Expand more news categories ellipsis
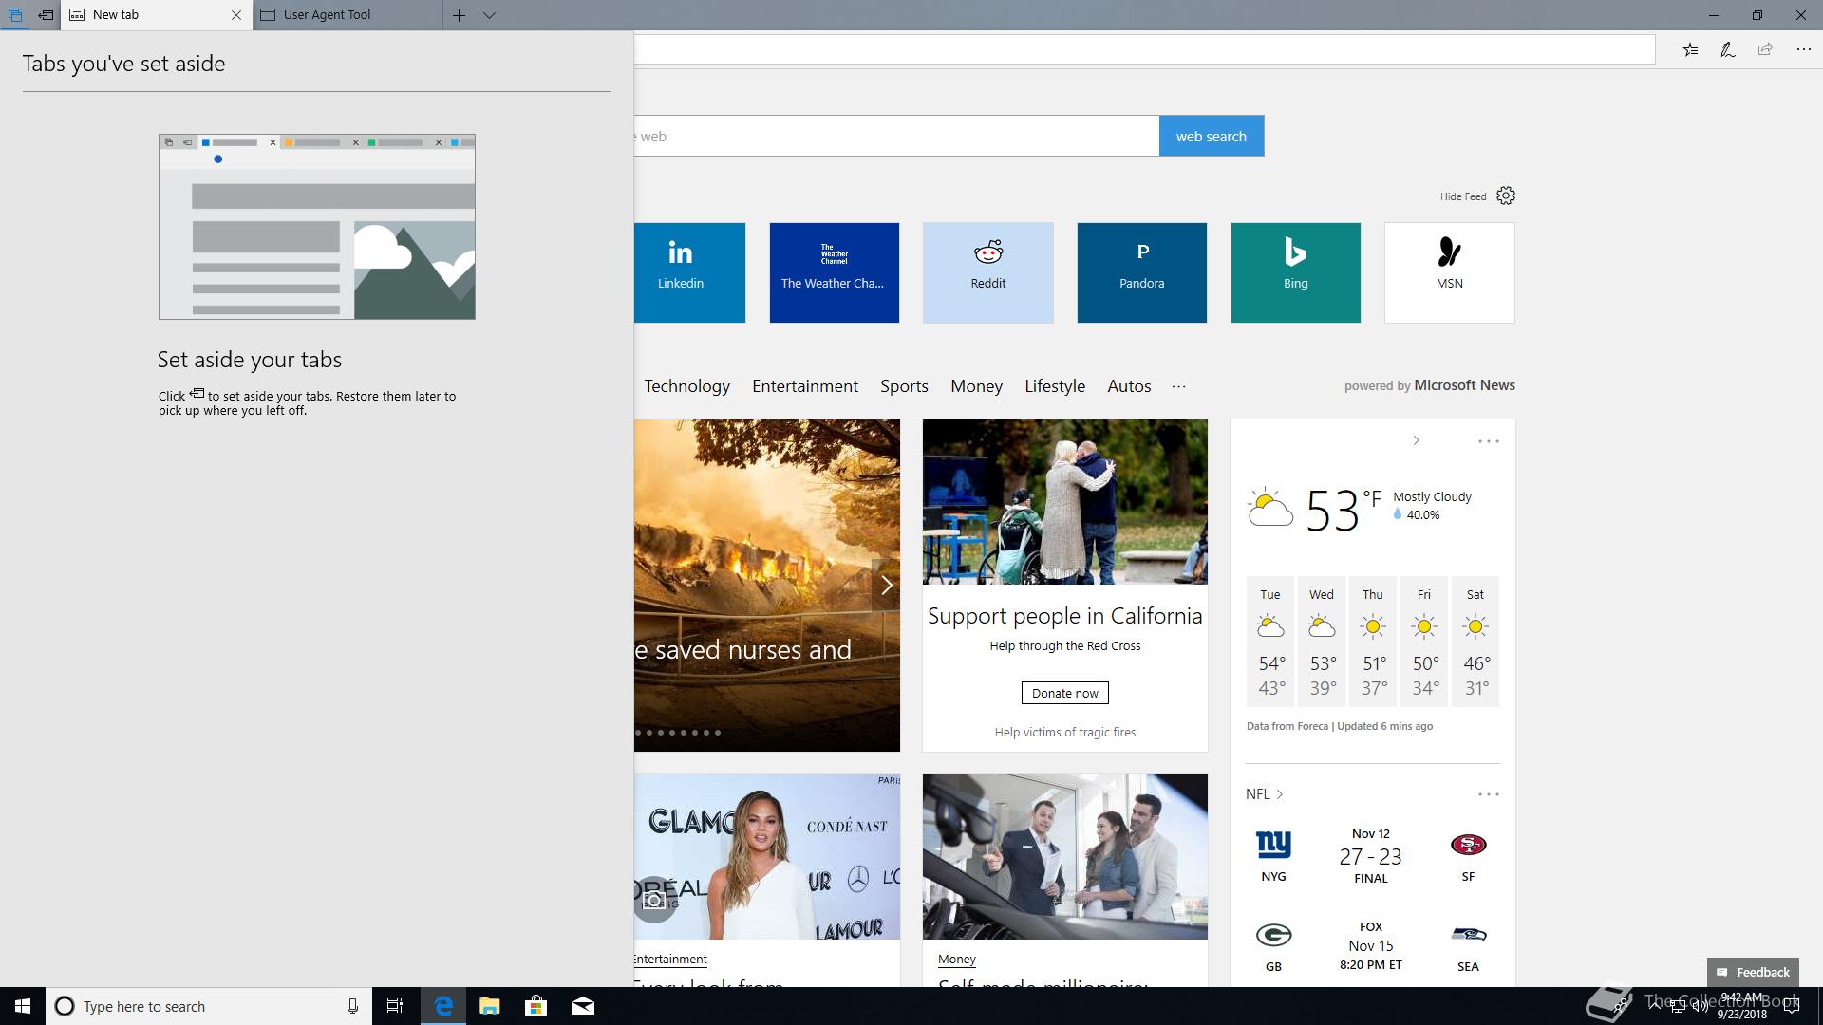 point(1178,386)
